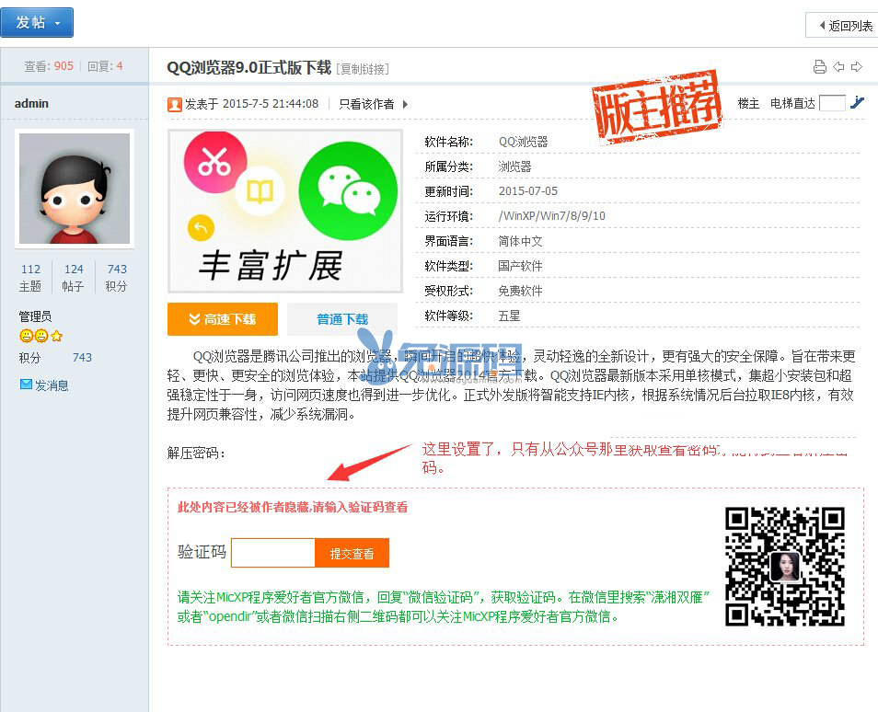Select the 回复: 4 reply count
Image resolution: width=878 pixels, height=712 pixels.
105,66
